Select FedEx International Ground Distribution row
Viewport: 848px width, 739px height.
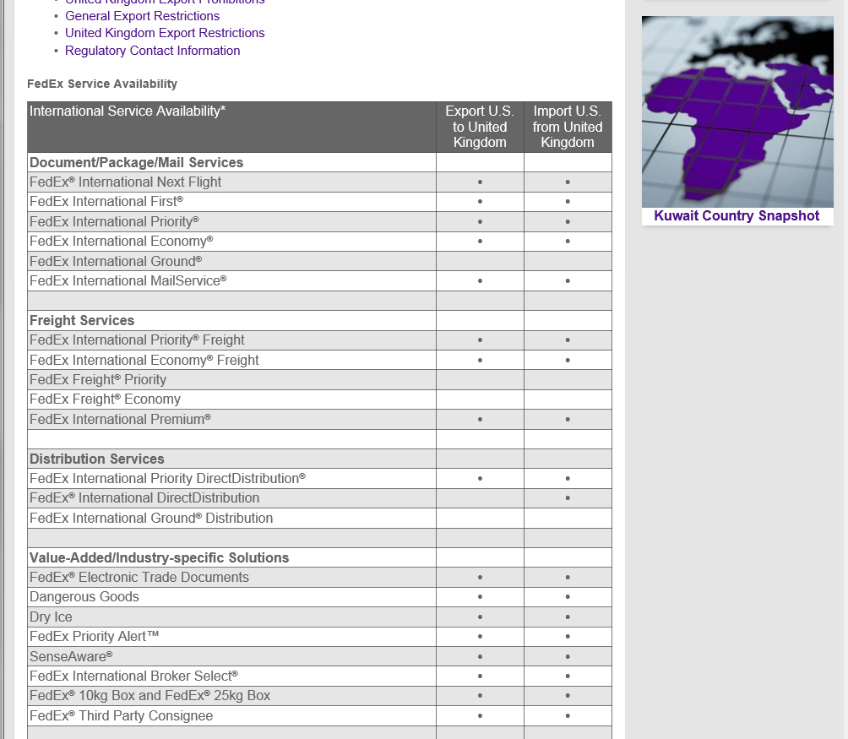319,518
